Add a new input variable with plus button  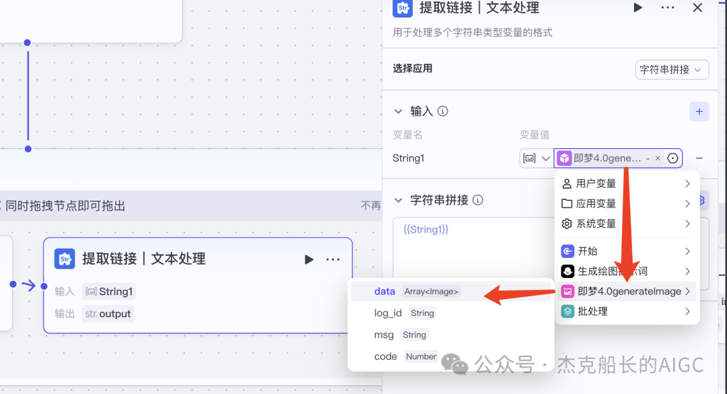(x=699, y=111)
